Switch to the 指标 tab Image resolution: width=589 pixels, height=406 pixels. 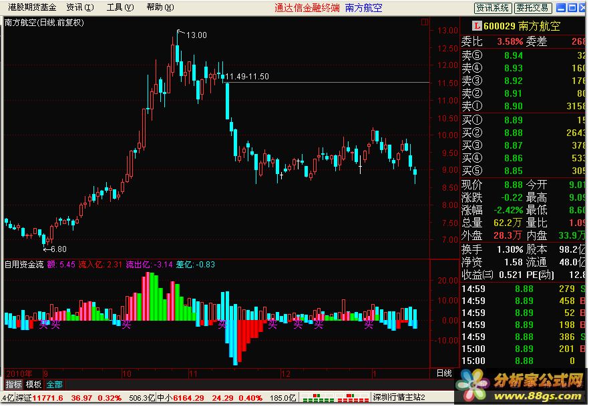tap(14, 384)
